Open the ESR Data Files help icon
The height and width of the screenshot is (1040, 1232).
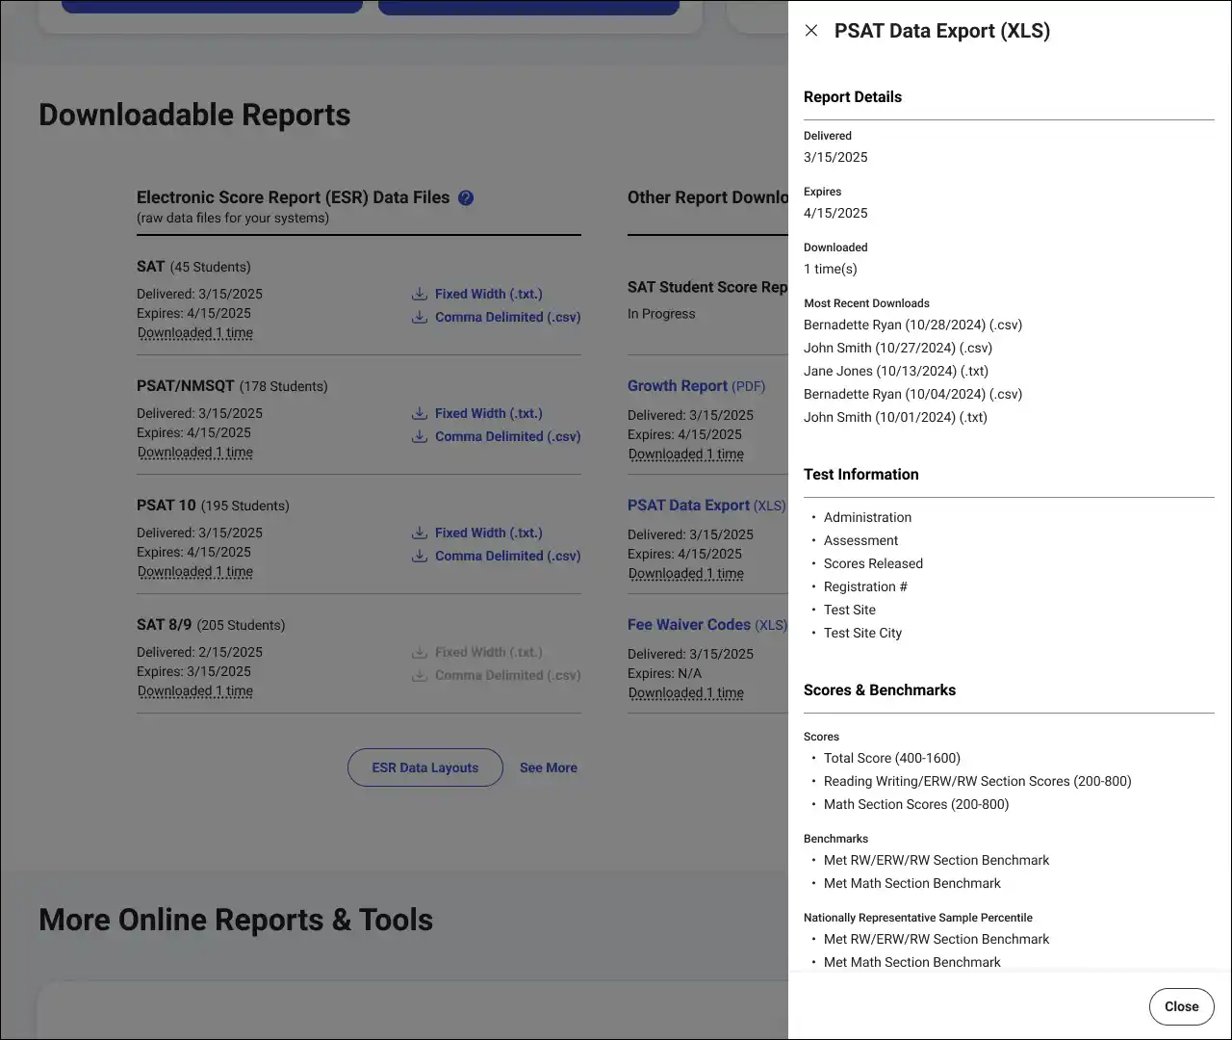point(466,197)
